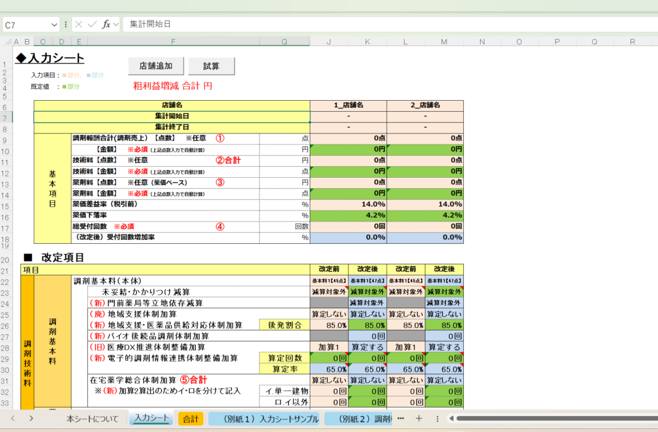The image size is (658, 432).
Task: Click the cancel entry X icon
Action: pos(79,24)
